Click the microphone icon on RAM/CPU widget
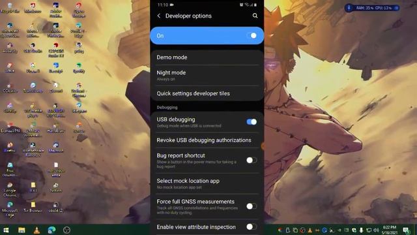This screenshot has height=235, width=417. [349, 8]
